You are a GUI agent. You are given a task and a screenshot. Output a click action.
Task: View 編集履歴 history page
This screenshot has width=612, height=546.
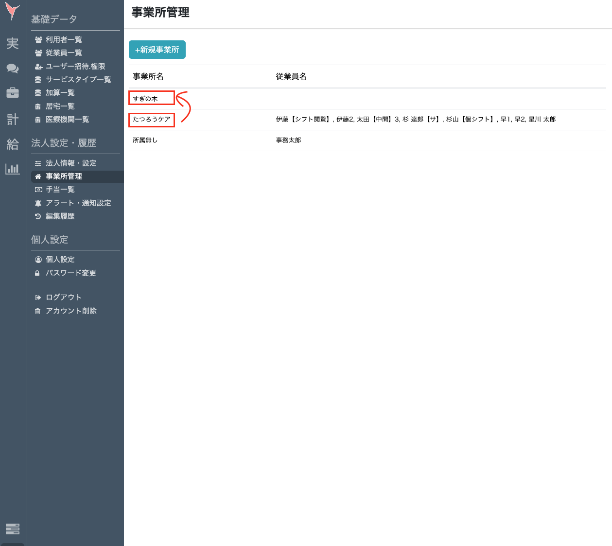tap(60, 216)
